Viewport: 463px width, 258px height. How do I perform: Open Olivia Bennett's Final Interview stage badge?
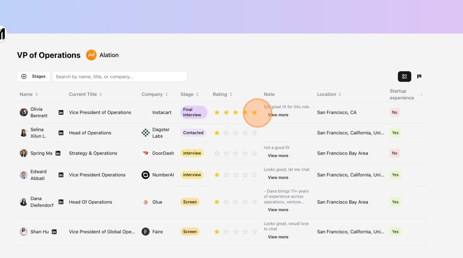[x=194, y=112]
